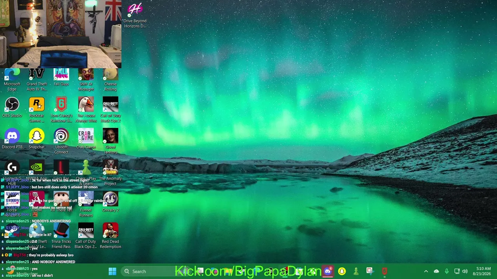
Task: Open the Discord PTB desktop shortcut
Action: point(12,139)
